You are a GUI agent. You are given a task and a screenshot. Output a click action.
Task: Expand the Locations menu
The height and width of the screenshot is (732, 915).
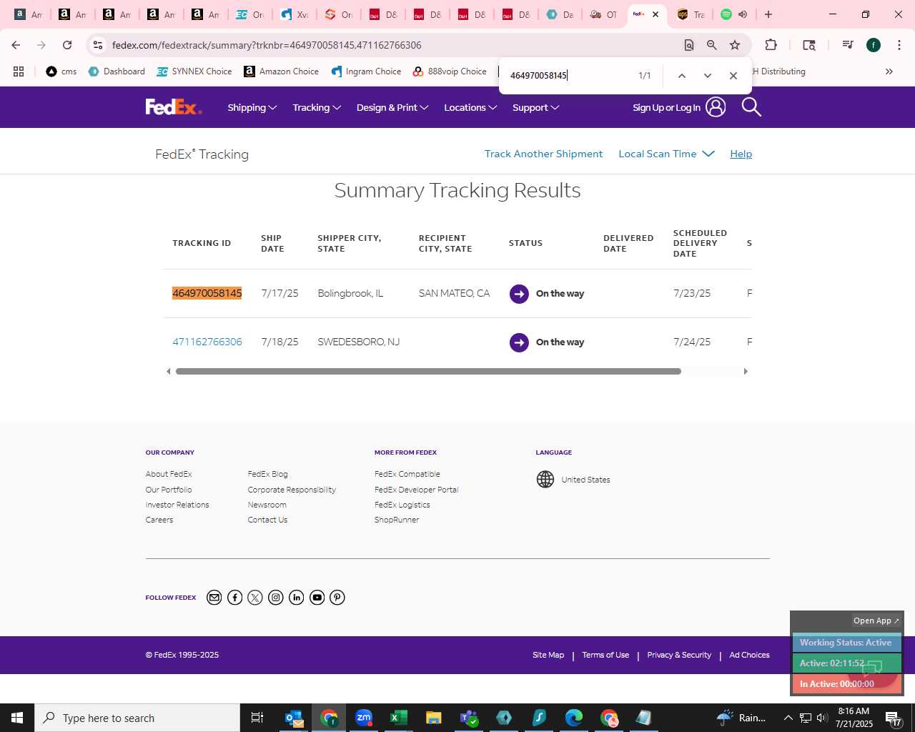click(470, 107)
